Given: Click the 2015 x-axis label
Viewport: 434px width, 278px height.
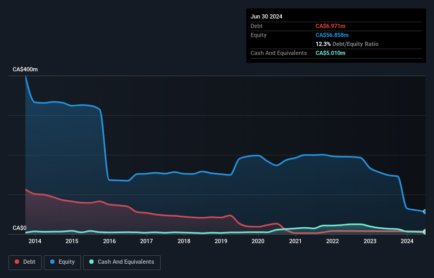Looking at the screenshot, I should pos(72,241).
